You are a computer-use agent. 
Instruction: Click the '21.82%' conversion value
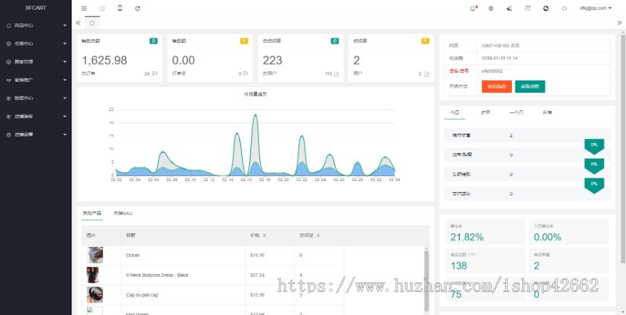click(467, 237)
